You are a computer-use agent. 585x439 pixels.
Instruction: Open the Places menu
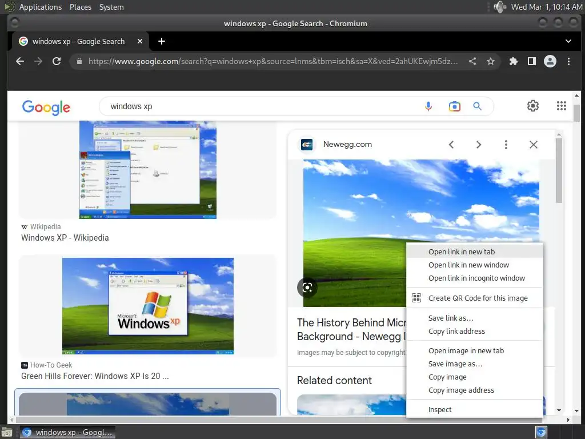[80, 7]
